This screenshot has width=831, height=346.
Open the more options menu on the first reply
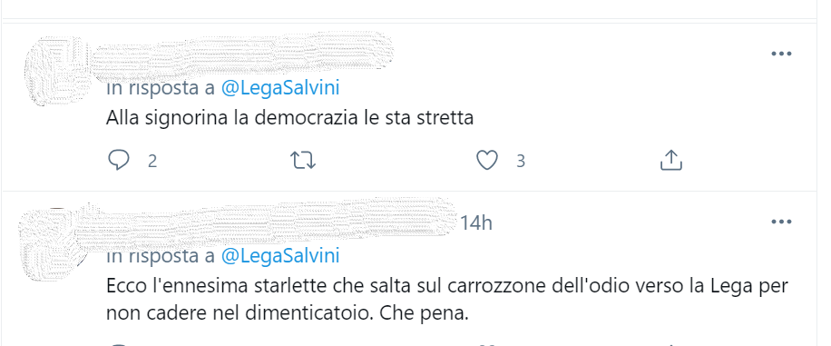781,54
